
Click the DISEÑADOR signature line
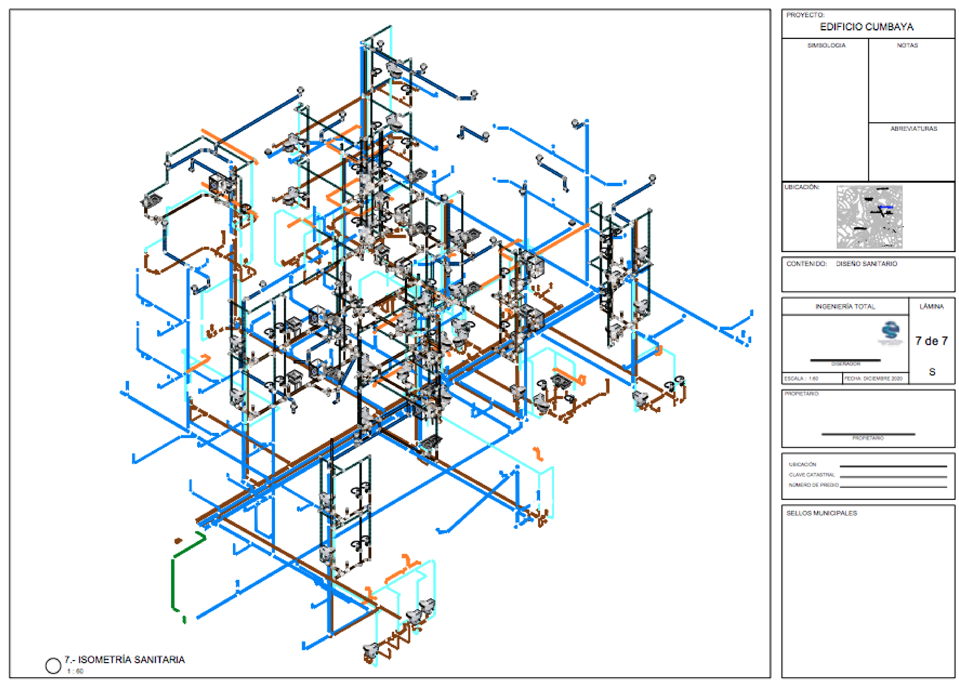tap(845, 360)
